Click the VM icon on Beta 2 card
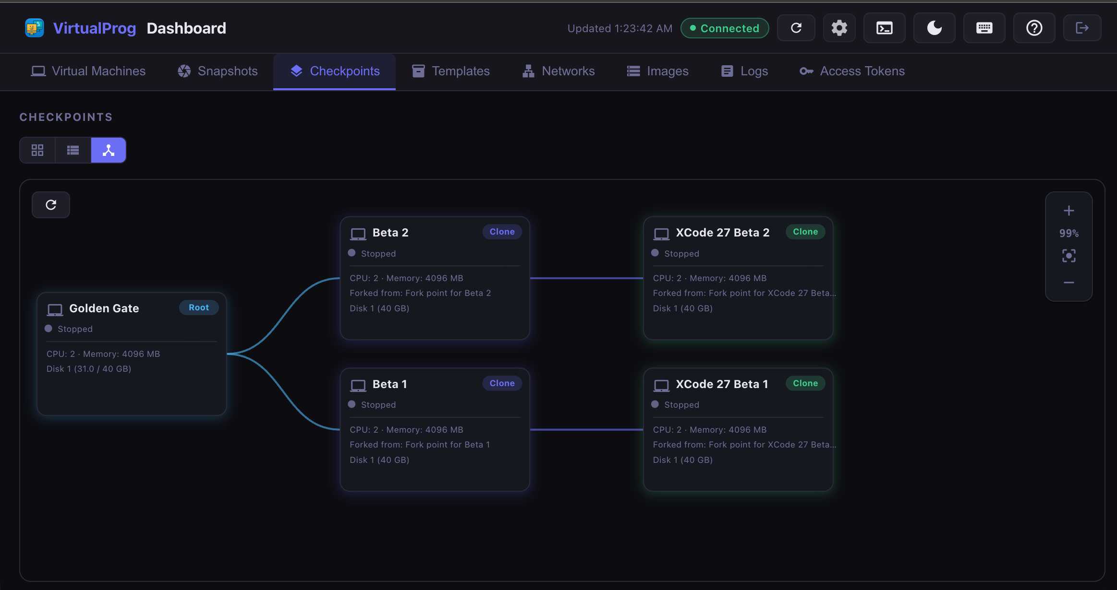Image resolution: width=1117 pixels, height=590 pixels. click(358, 234)
